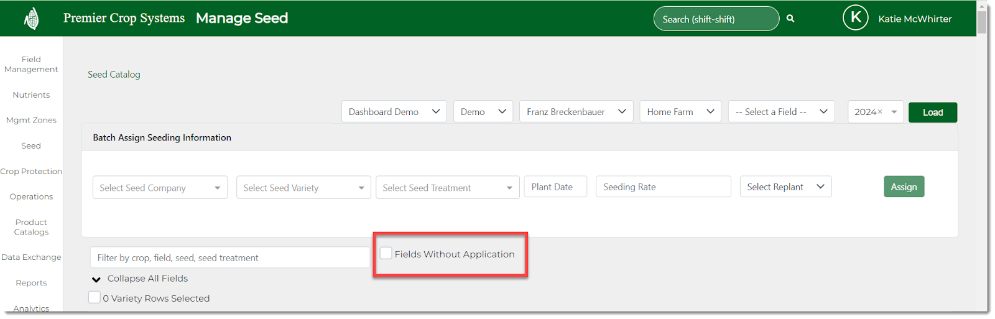995x319 pixels.
Task: Open Mgmt Zones in sidebar
Action: pos(31,120)
